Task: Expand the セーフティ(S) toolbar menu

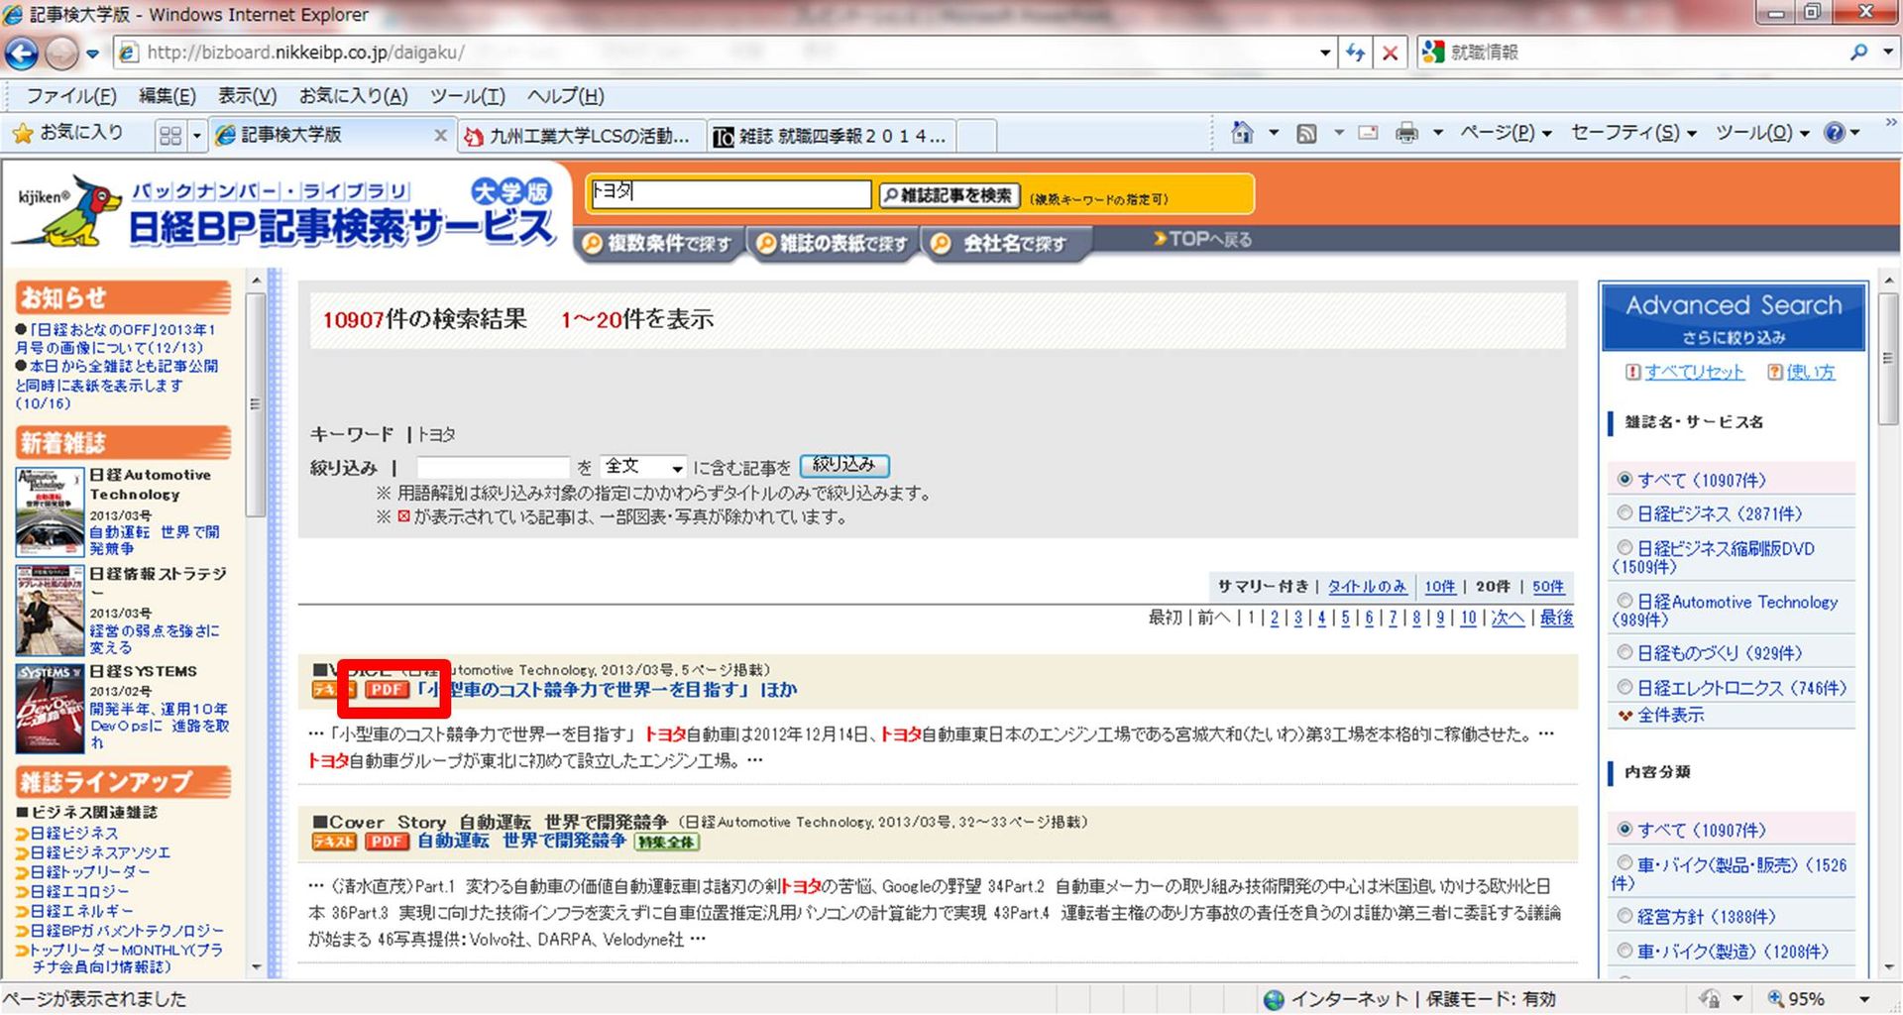Action: [1634, 133]
